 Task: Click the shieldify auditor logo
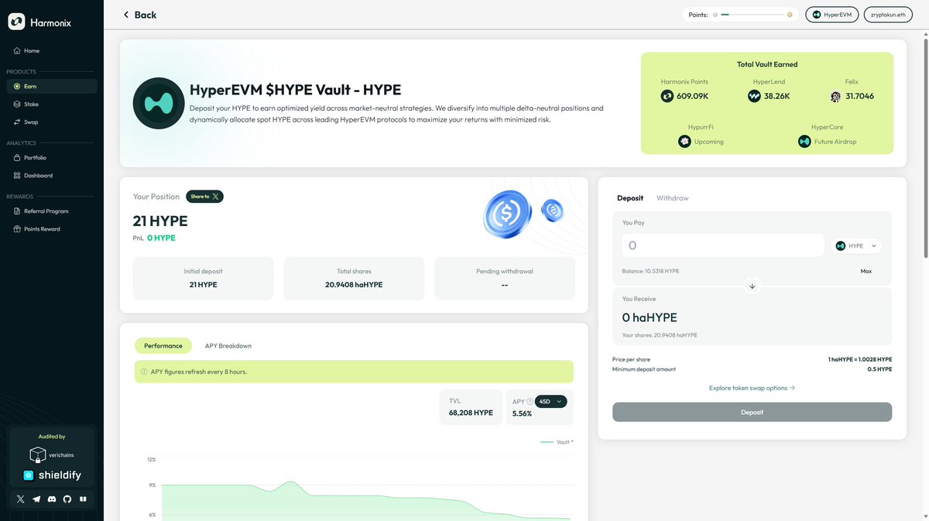pyautogui.click(x=52, y=475)
